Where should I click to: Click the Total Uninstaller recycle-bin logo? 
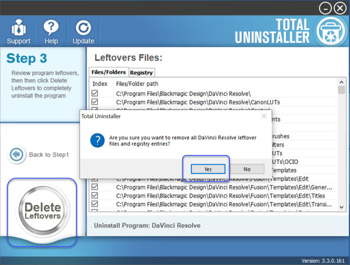point(331,31)
